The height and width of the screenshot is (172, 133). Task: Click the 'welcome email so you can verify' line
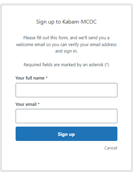click(66, 44)
